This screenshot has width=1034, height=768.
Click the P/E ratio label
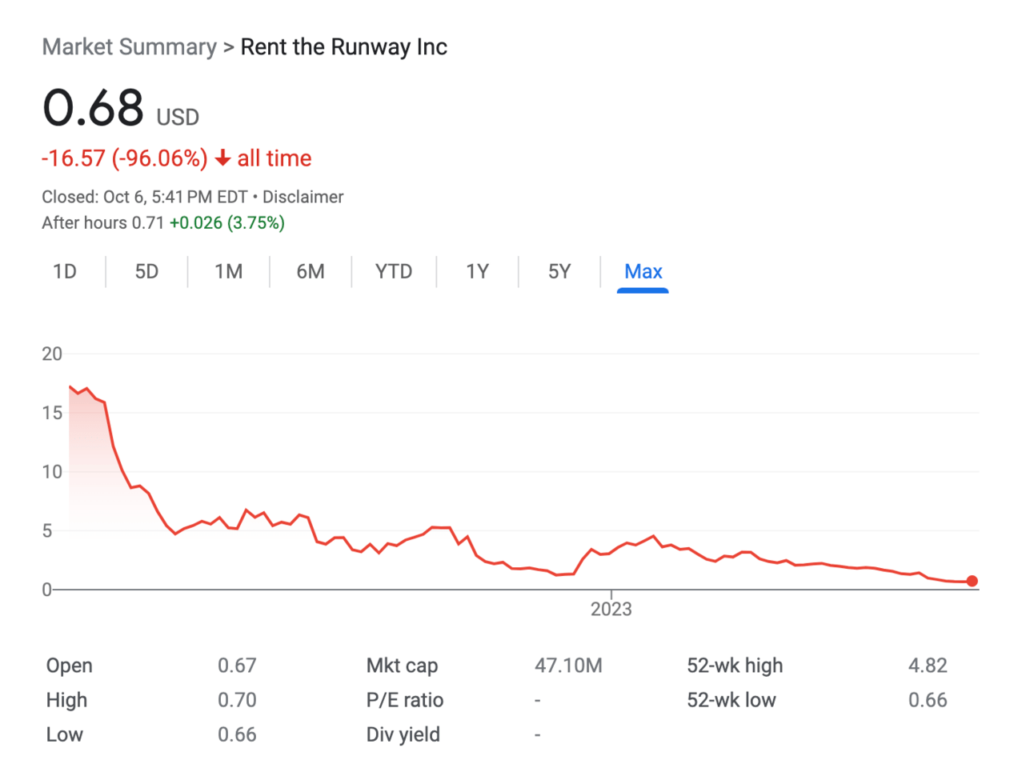(404, 700)
